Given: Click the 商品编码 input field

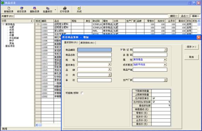Looking at the screenshot, I should point(94,50).
